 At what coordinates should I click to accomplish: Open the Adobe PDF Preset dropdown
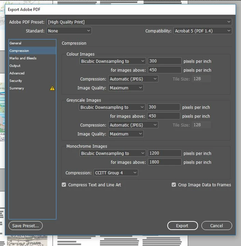pyautogui.click(x=139, y=22)
